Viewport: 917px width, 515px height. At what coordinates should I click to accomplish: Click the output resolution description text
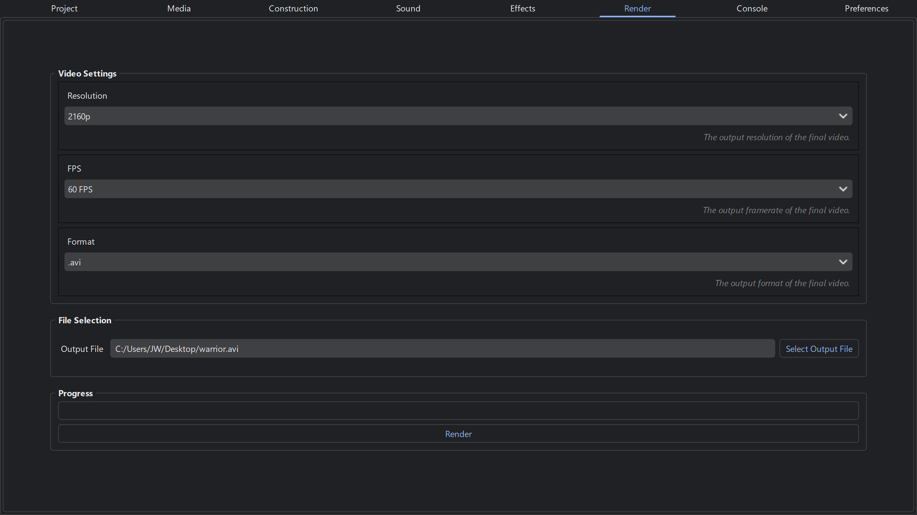click(x=776, y=137)
